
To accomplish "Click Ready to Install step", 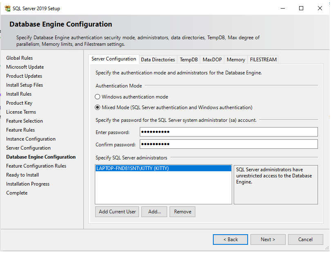I will point(22,175).
